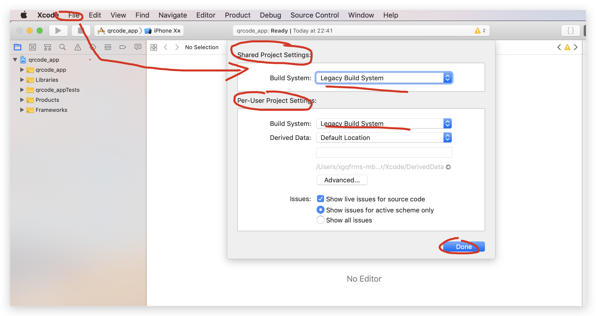Open the Debug navigator list icon
The image size is (596, 316).
tap(108, 47)
